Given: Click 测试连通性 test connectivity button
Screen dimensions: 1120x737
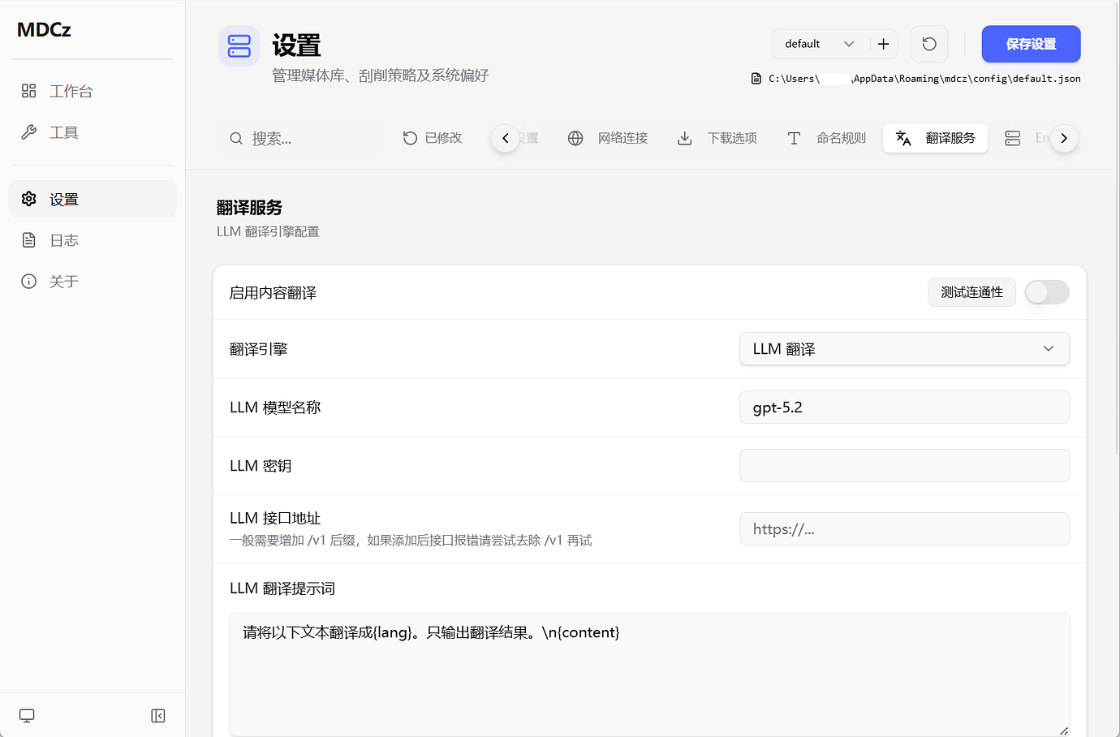Looking at the screenshot, I should pos(971,292).
